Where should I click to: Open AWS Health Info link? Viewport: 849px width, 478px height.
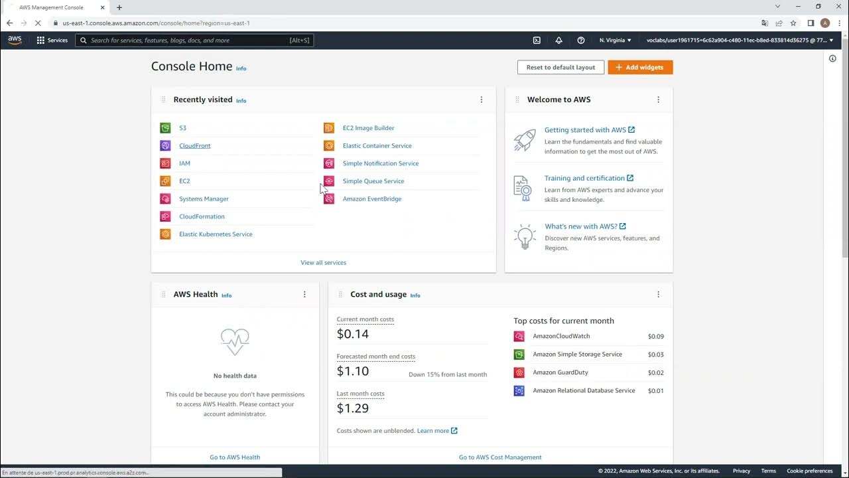[x=227, y=295]
